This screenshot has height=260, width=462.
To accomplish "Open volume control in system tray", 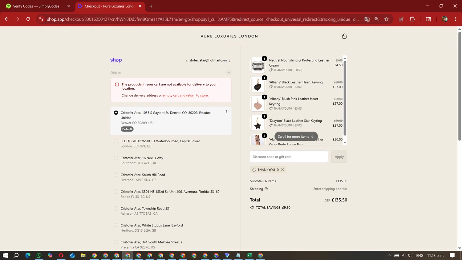I will point(410,255).
